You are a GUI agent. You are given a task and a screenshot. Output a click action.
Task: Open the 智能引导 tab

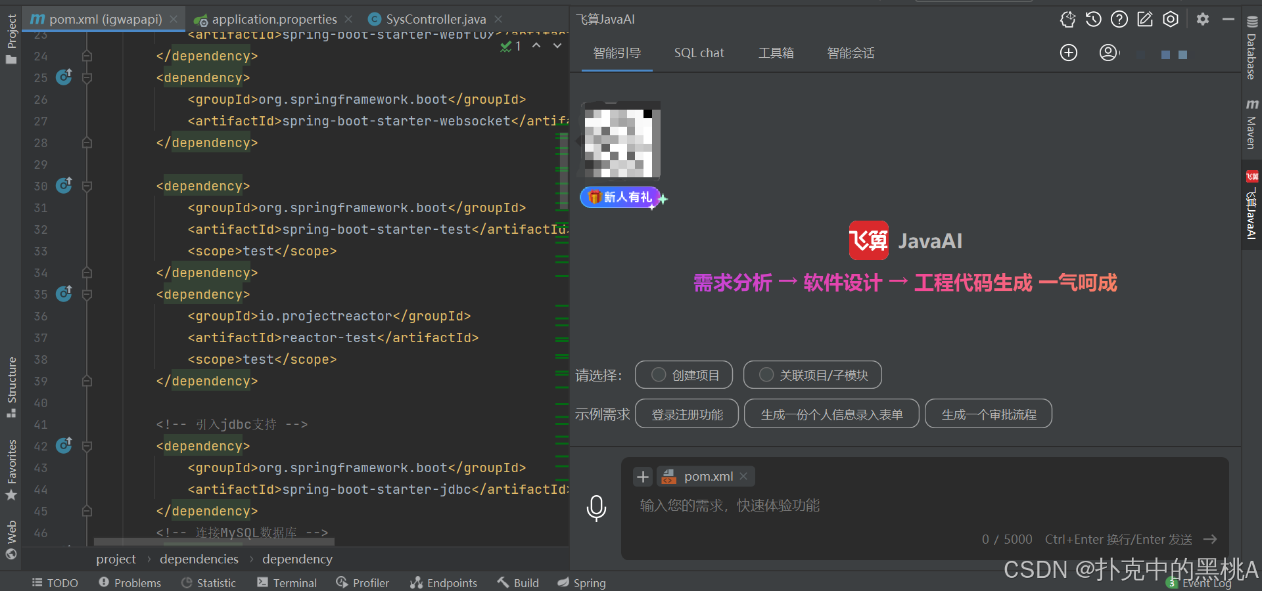click(617, 53)
